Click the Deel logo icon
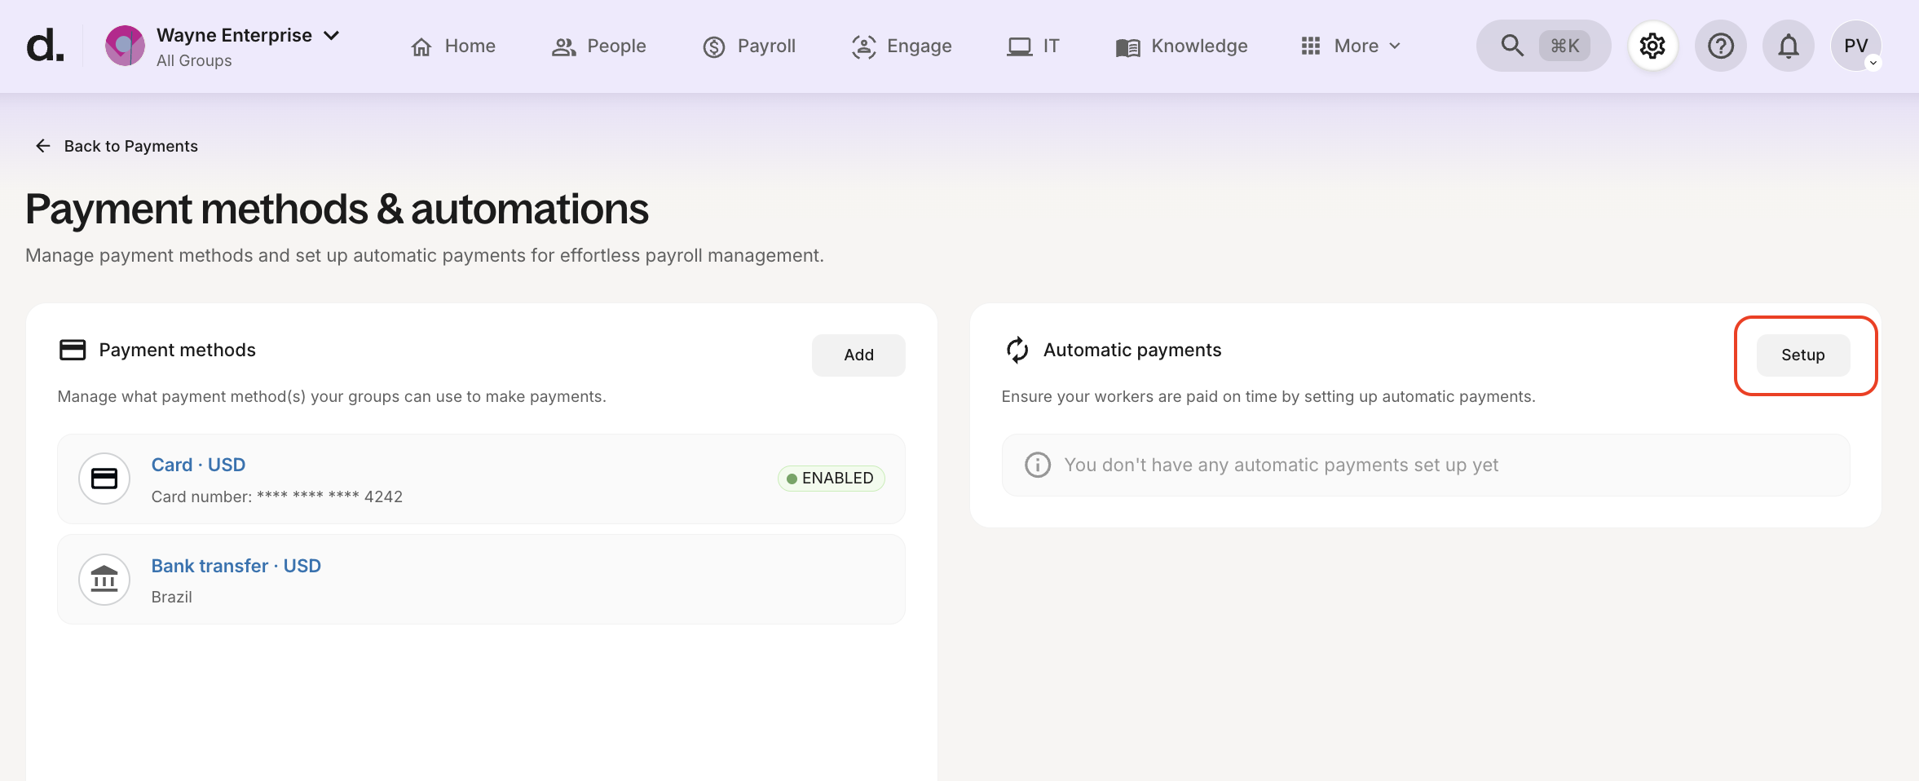The image size is (1919, 781). point(44,46)
